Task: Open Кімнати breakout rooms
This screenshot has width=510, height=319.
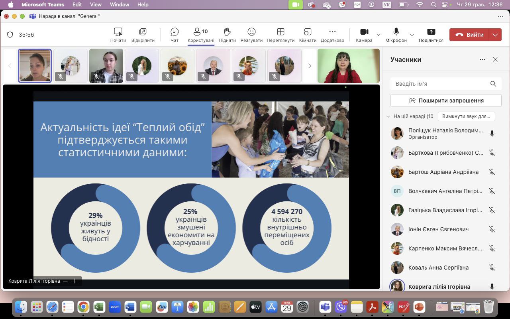Action: click(308, 35)
